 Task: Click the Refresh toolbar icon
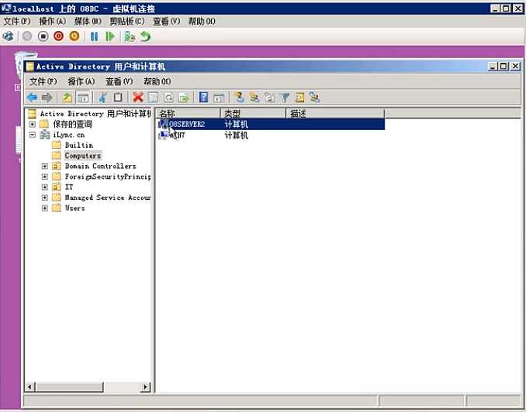168,98
